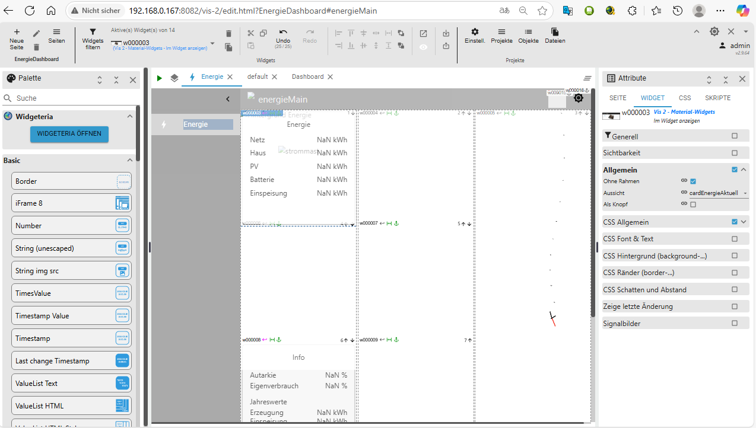Click the link icon beside Ohne Rahmen
Image resolution: width=756 pixels, height=428 pixels.
pos(684,181)
